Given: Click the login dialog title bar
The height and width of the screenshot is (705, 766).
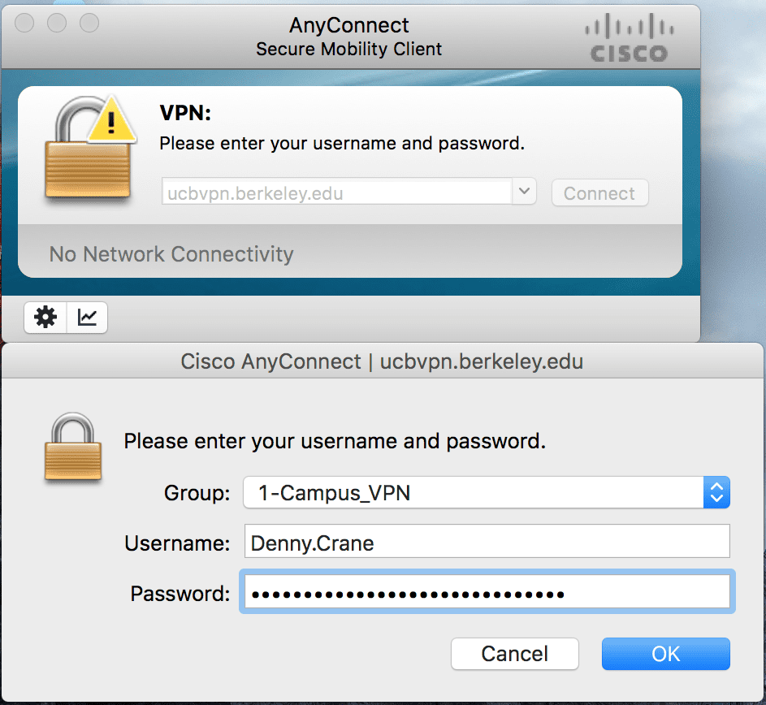Looking at the screenshot, I should [382, 361].
